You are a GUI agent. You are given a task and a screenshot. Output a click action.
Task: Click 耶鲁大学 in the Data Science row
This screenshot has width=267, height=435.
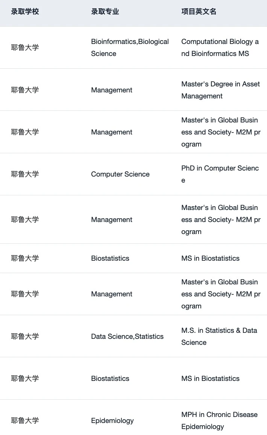pos(25,337)
